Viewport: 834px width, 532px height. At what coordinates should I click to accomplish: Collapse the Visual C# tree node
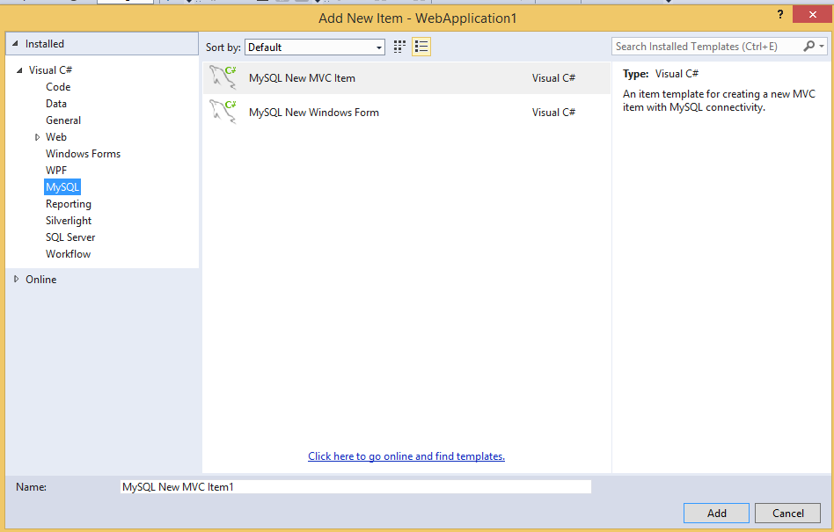(19, 69)
